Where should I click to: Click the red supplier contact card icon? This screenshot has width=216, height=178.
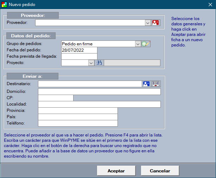coord(155,23)
